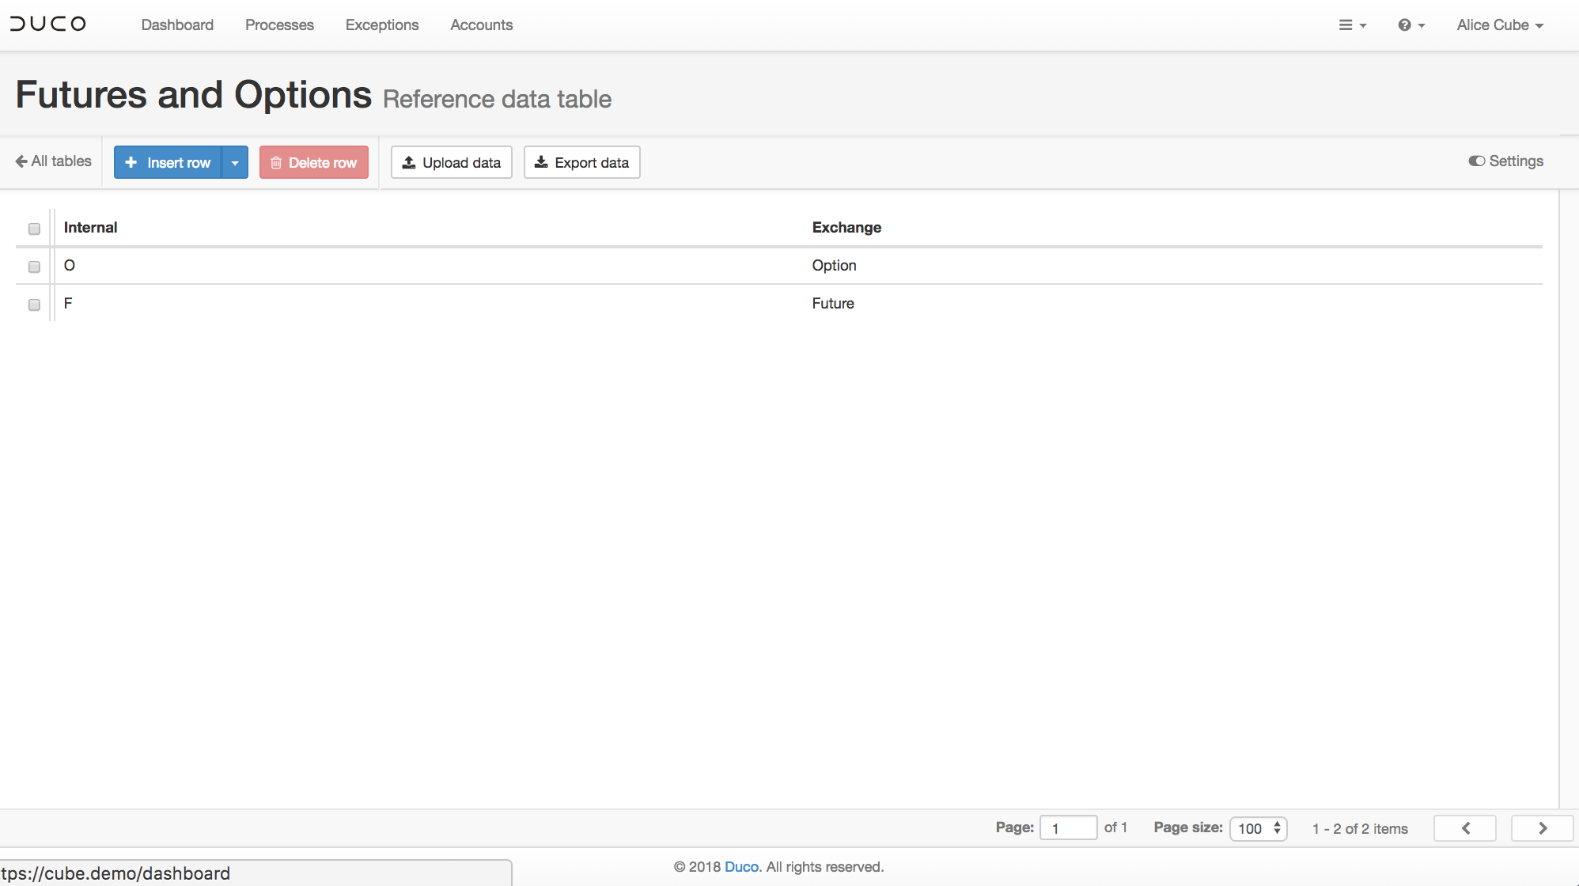This screenshot has height=886, width=1579.
Task: Change the Page size selector
Action: [1259, 828]
